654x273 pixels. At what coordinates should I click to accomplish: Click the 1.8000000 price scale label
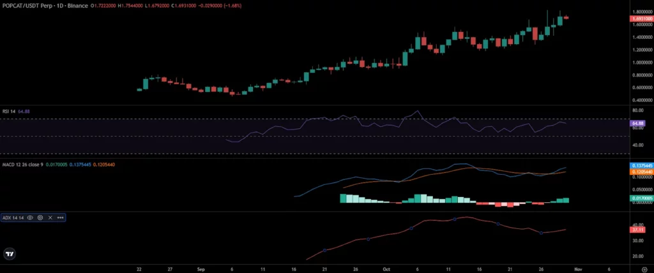642,12
